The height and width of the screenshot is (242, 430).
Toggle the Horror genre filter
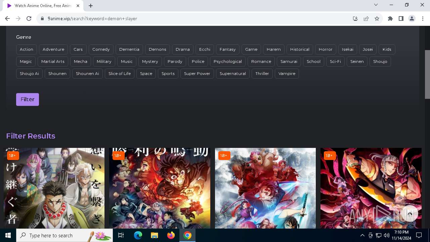[326, 49]
